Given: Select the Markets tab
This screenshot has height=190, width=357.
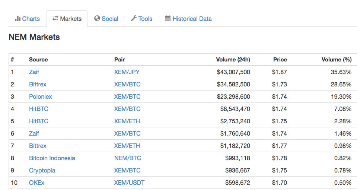Looking at the screenshot, I should point(67,19).
